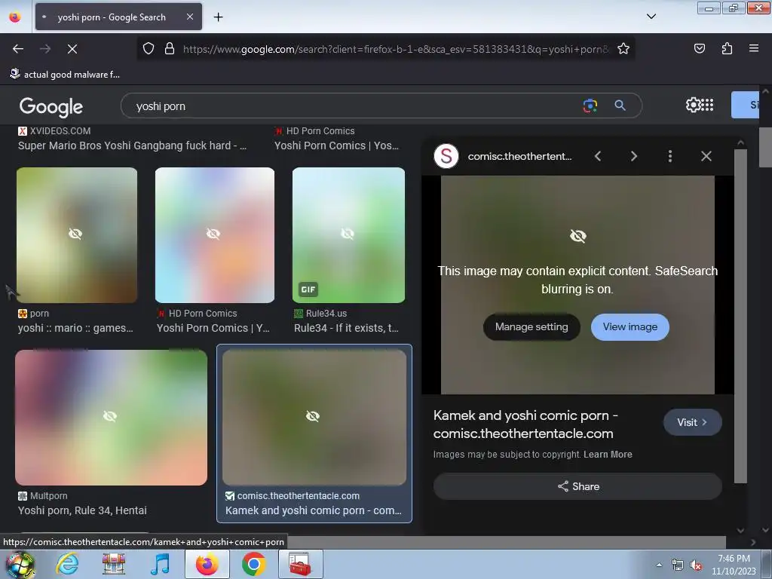Image resolution: width=772 pixels, height=579 pixels.
Task: Open the taskbar clock and date
Action: click(734, 565)
